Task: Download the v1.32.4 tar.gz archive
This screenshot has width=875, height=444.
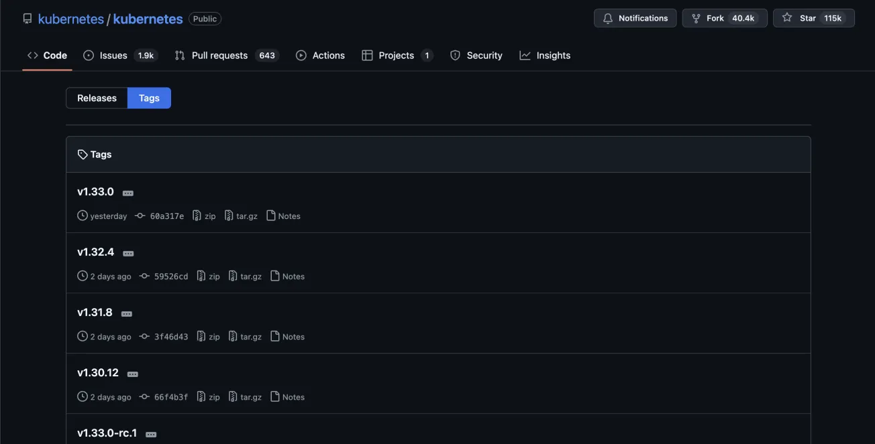Action: [245, 277]
